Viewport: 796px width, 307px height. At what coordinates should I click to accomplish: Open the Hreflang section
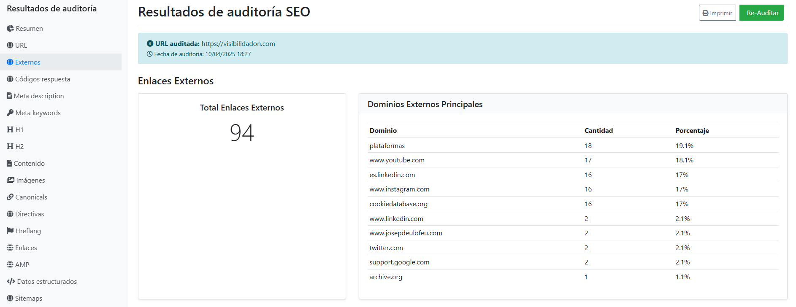61,231
